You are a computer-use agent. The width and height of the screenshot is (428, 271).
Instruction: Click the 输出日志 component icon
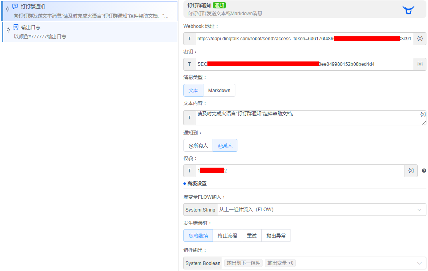[x=15, y=27]
